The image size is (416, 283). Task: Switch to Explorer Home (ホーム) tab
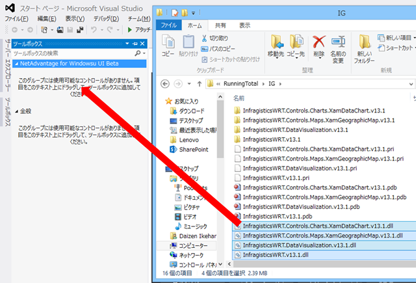click(195, 25)
